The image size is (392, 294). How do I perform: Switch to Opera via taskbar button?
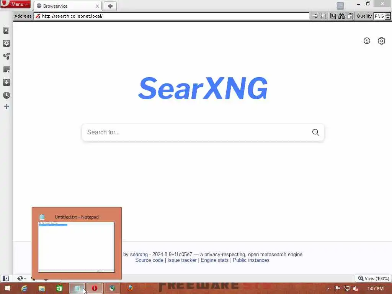pos(95,288)
